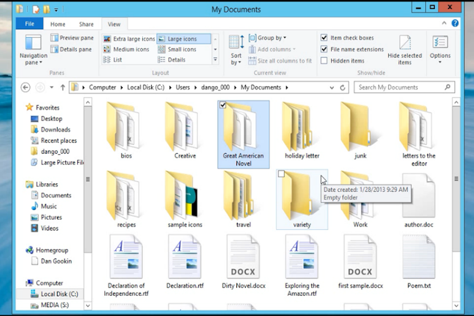Navigate to dango_000 breadcrumb
Image resolution: width=474 pixels, height=316 pixels.
pyautogui.click(x=216, y=87)
